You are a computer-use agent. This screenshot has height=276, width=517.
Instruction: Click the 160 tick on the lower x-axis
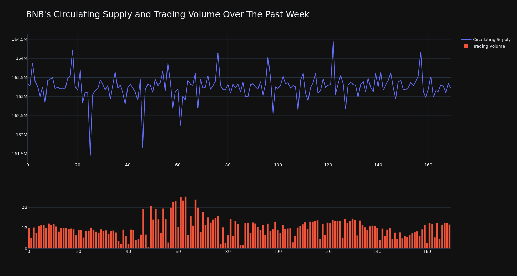(x=427, y=252)
